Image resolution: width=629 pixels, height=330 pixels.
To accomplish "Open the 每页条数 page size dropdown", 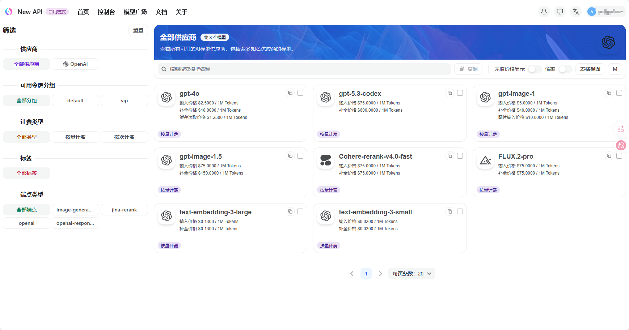I will [x=411, y=274].
